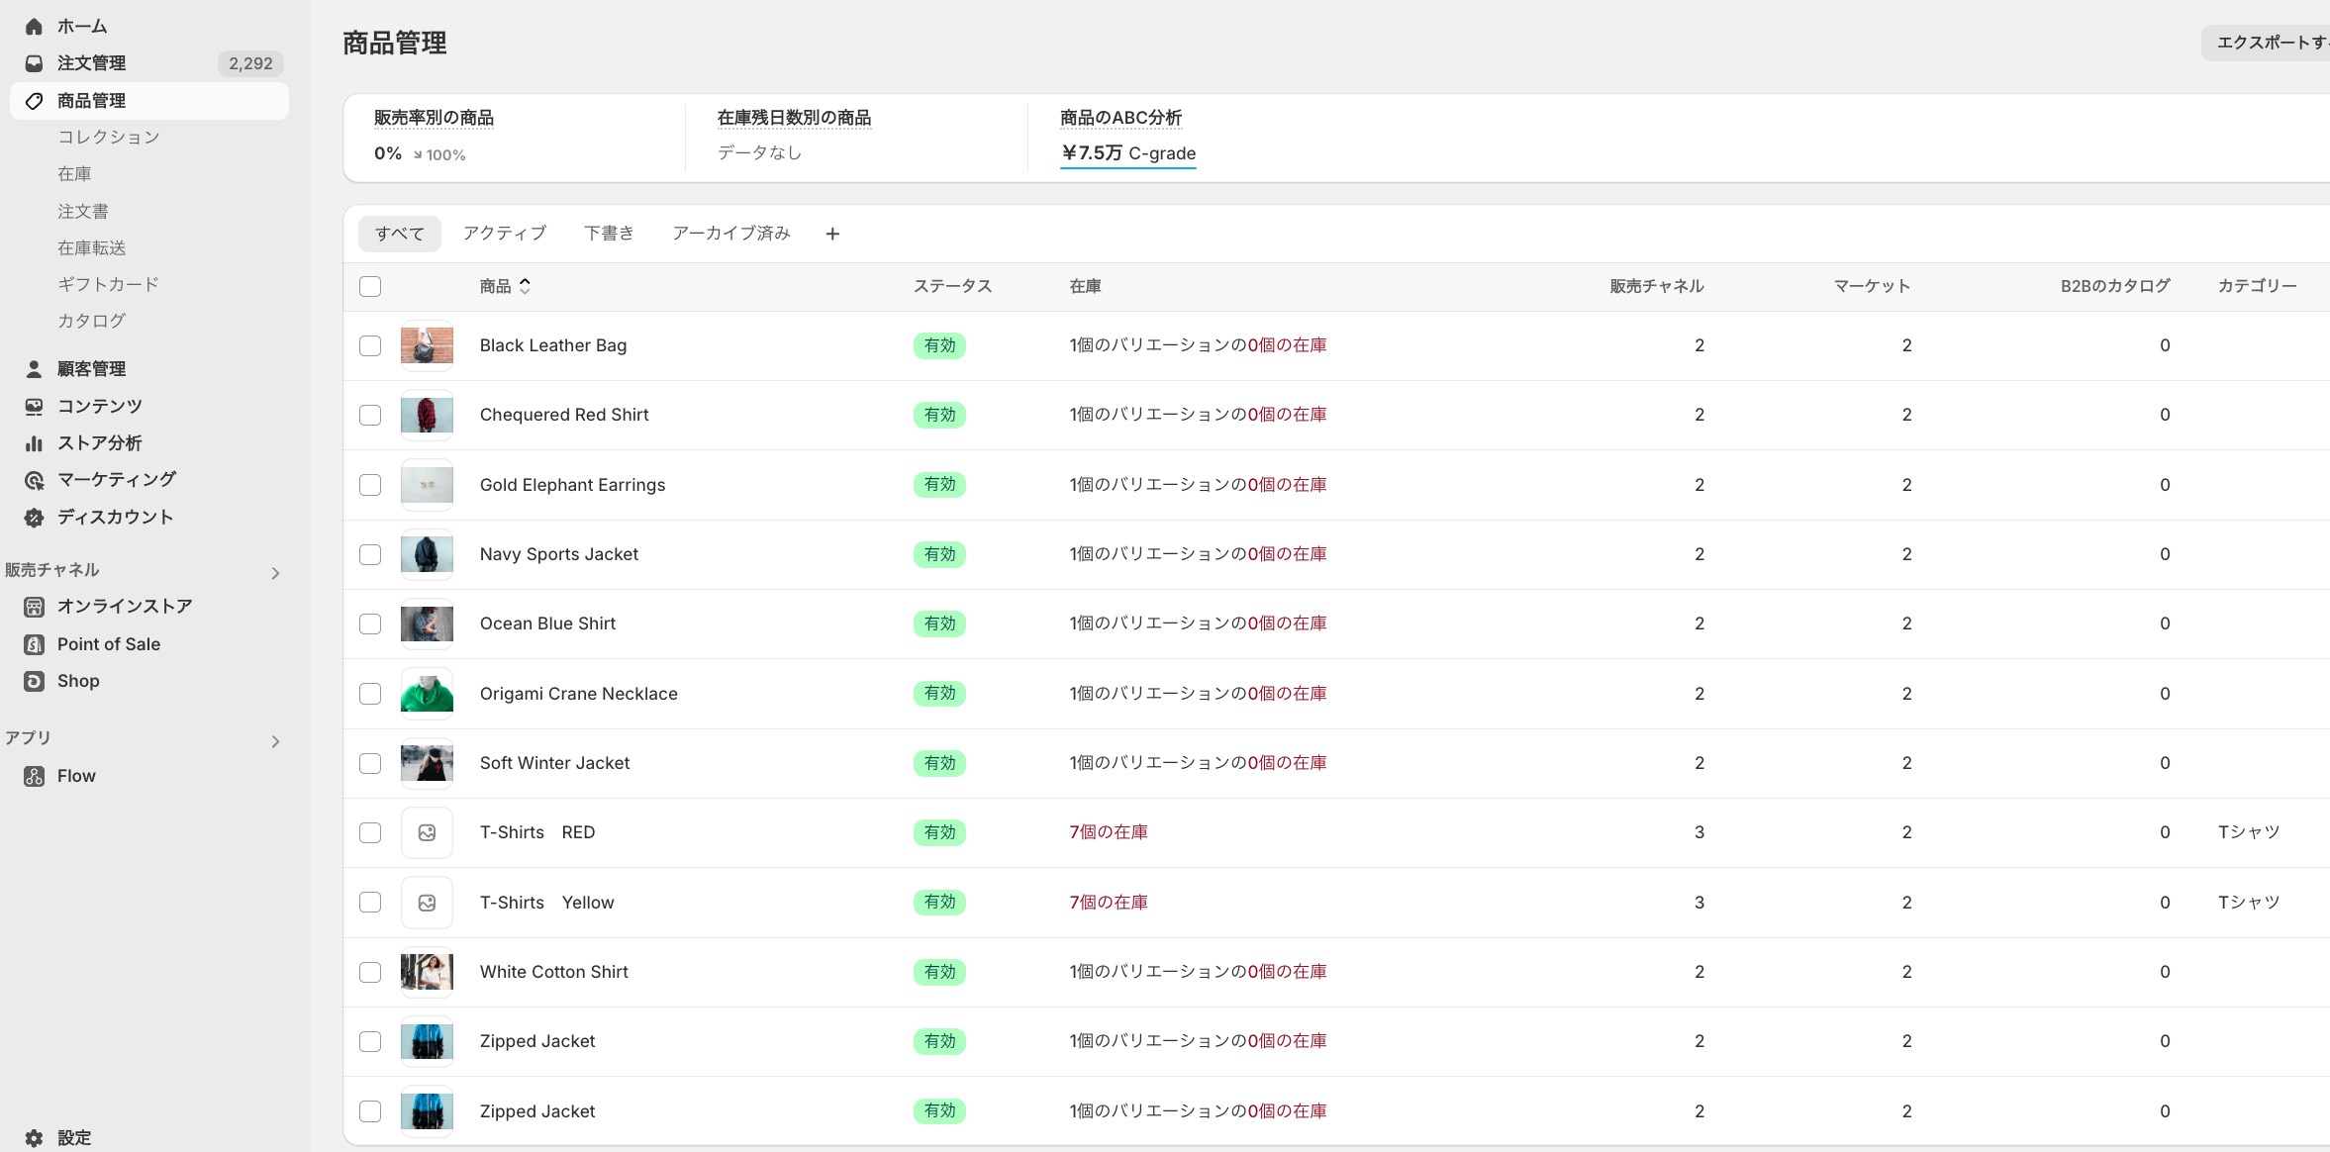Open 在庫残日数別の商品 report link
The image size is (2330, 1152).
coord(794,118)
